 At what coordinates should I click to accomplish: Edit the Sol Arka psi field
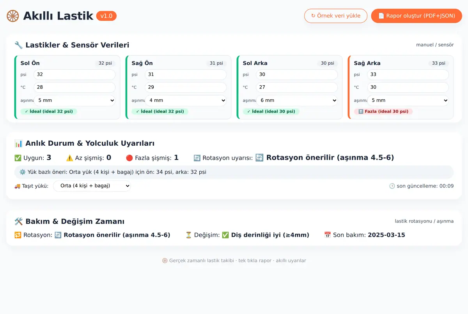click(297, 74)
